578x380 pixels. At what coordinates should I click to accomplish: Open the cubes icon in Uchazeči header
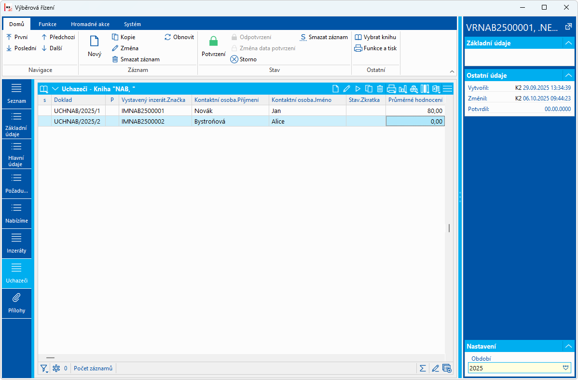click(413, 88)
